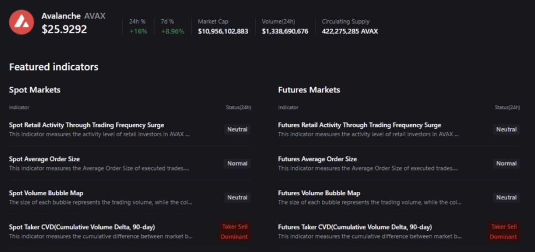535x252 pixels.
Task: Open Spot Volume Bubble Map indicator
Action: tap(46, 193)
